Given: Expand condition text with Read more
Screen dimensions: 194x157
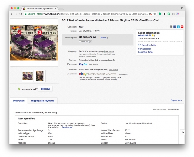Looking at the screenshot, I should click(x=67, y=127).
